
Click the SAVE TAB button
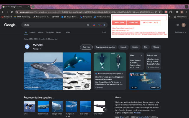(x=133, y=22)
